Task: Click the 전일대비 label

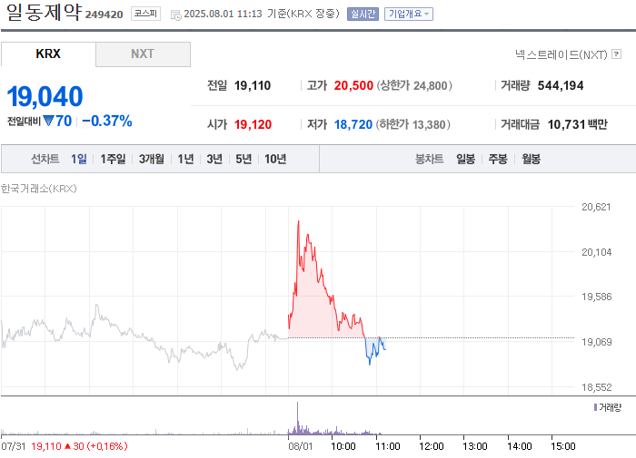Action: point(24,122)
